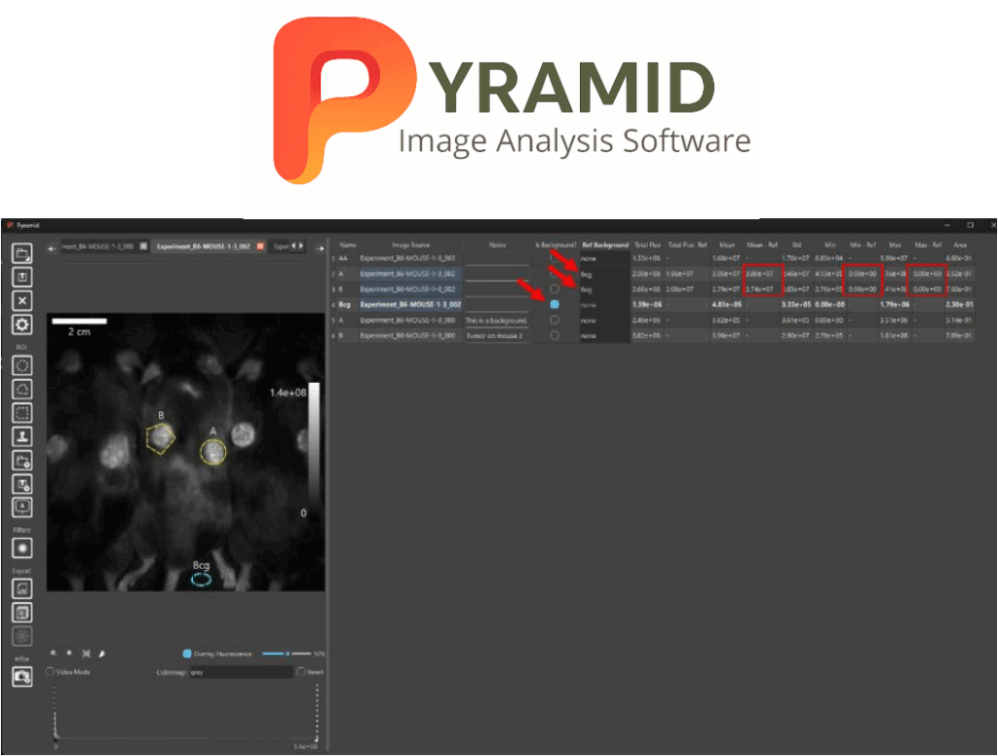The image size is (998, 756).
Task: Click the name cell 'Bcg' in row 4
Action: (x=344, y=305)
